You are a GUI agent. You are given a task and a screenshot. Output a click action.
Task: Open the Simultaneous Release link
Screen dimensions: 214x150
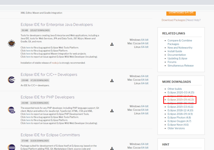pyautogui.click(x=181, y=66)
